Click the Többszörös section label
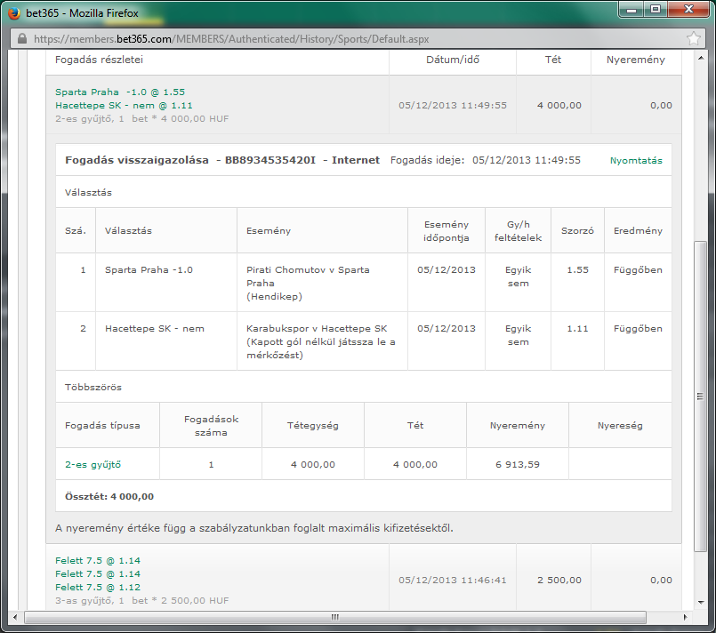Viewport: 716px width, 633px height. click(93, 387)
